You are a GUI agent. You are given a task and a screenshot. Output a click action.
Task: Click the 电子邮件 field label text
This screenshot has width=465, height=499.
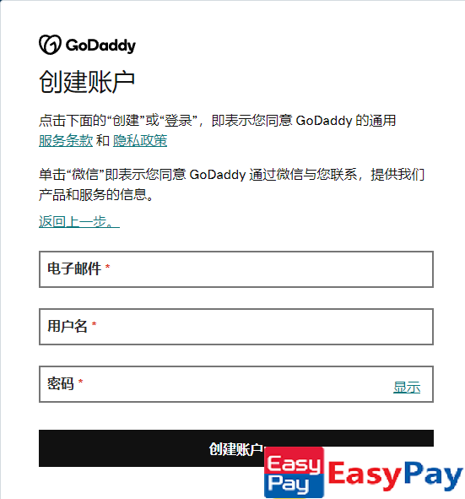click(x=74, y=268)
